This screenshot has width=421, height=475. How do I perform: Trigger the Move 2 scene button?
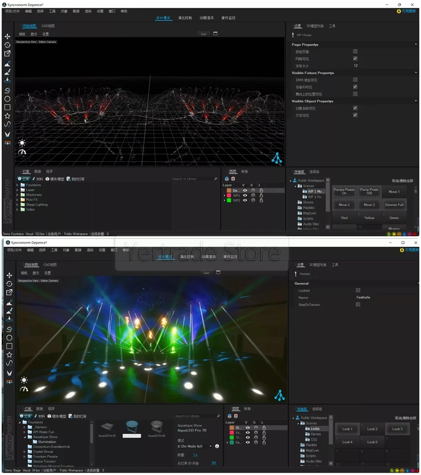344,205
